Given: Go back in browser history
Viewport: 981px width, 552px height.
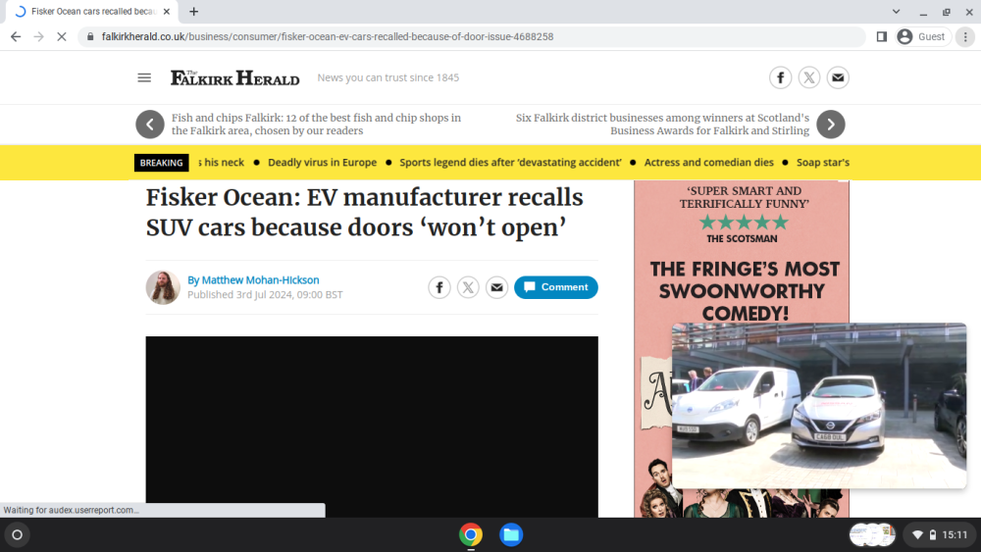Looking at the screenshot, I should pos(16,37).
